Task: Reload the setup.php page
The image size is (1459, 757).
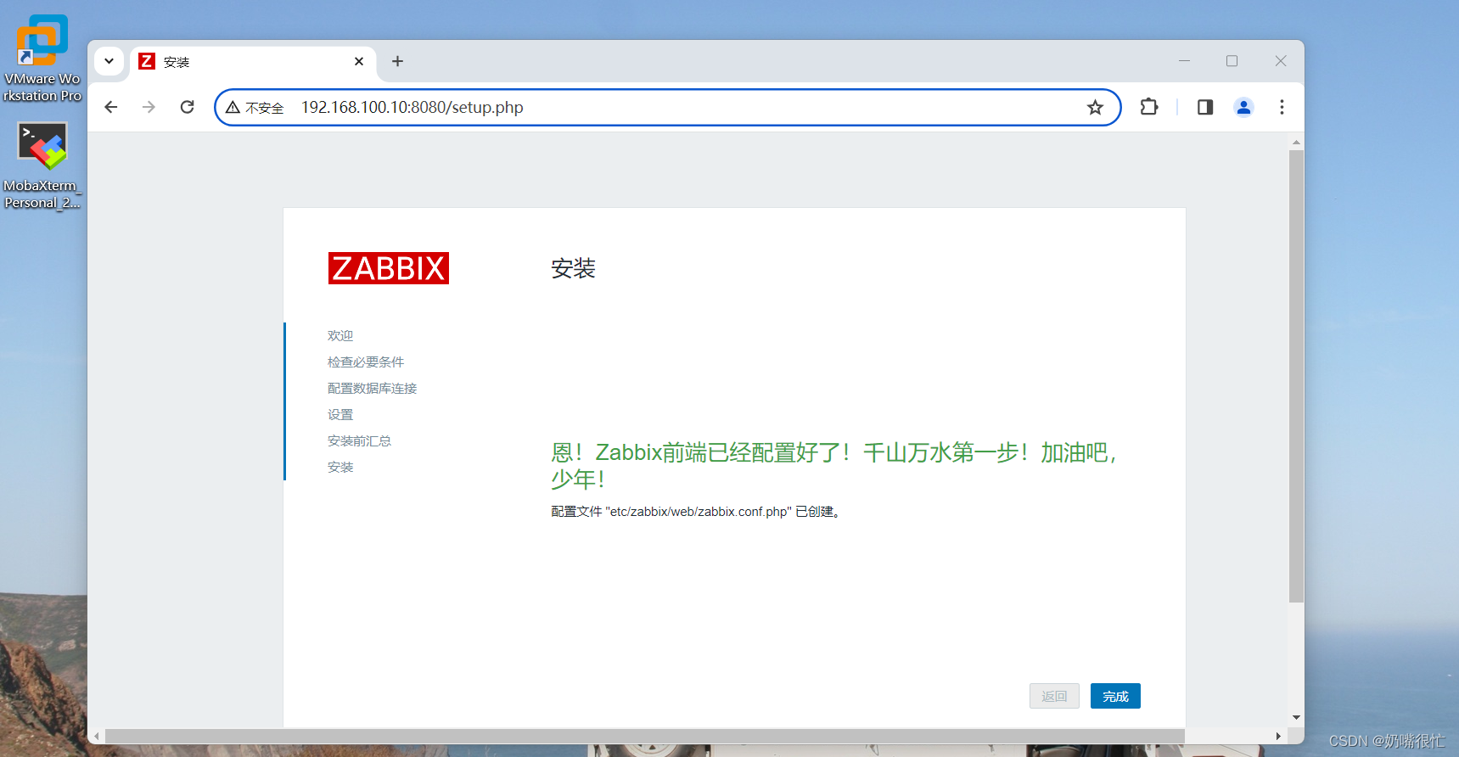Action: pyautogui.click(x=188, y=107)
